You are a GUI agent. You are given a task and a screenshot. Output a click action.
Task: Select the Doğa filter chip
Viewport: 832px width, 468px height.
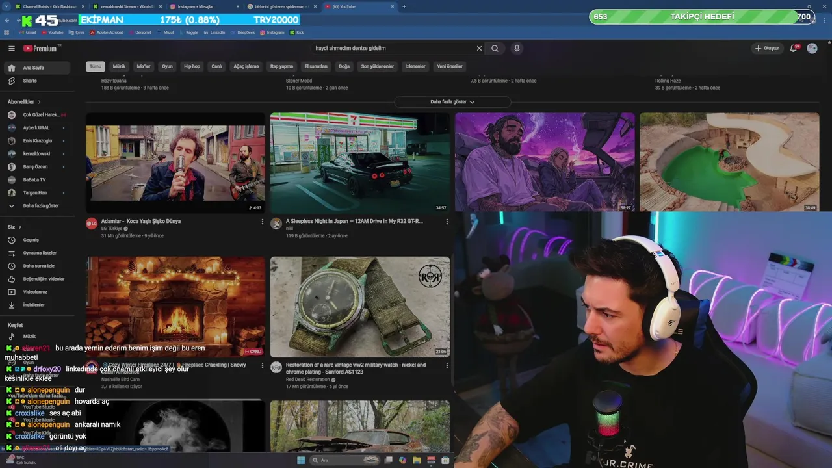pos(344,66)
